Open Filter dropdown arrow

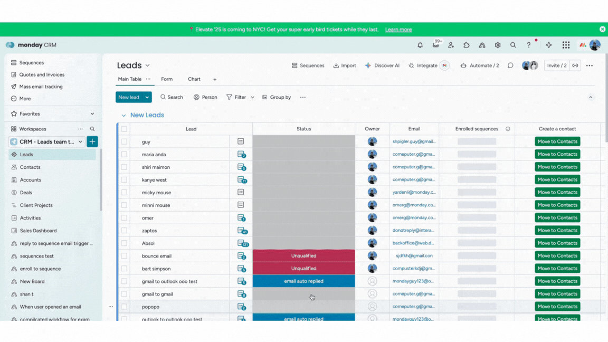(252, 97)
